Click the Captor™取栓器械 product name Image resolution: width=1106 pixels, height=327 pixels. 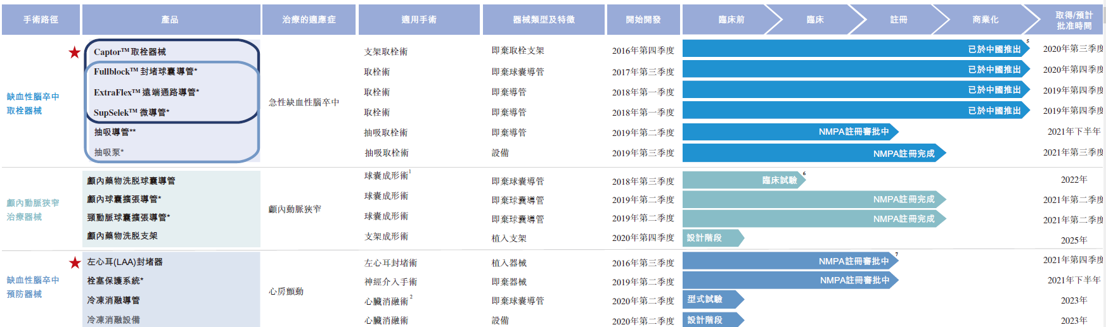[x=130, y=52]
